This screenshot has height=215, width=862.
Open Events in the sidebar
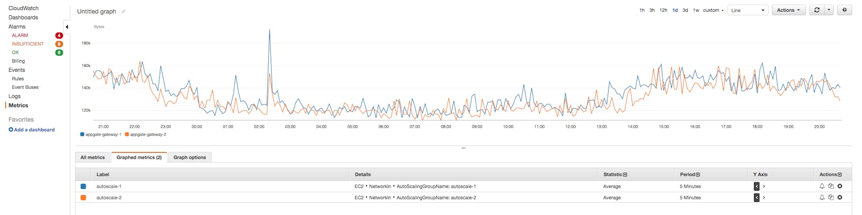coord(17,70)
